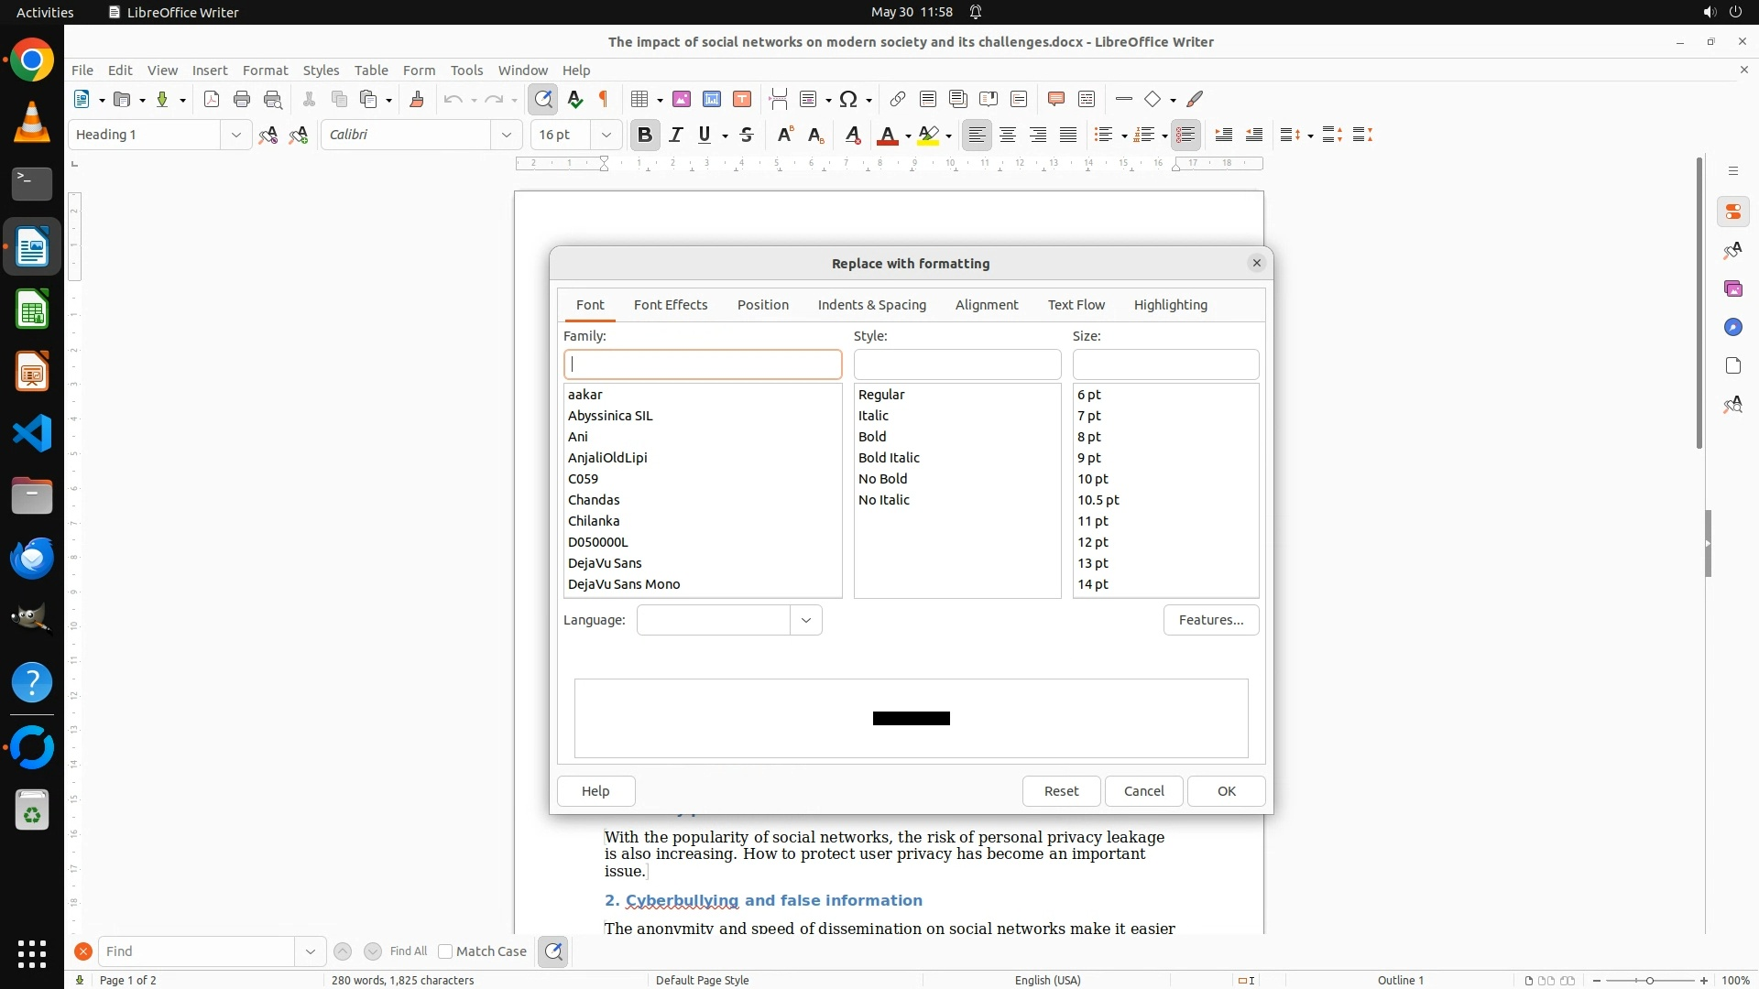Click the Features... button
The height and width of the screenshot is (989, 1759).
[1210, 620]
